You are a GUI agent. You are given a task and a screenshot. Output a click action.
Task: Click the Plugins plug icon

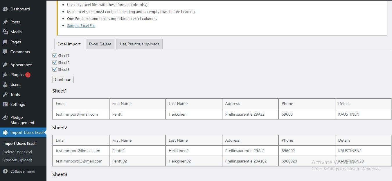pyautogui.click(x=5, y=75)
